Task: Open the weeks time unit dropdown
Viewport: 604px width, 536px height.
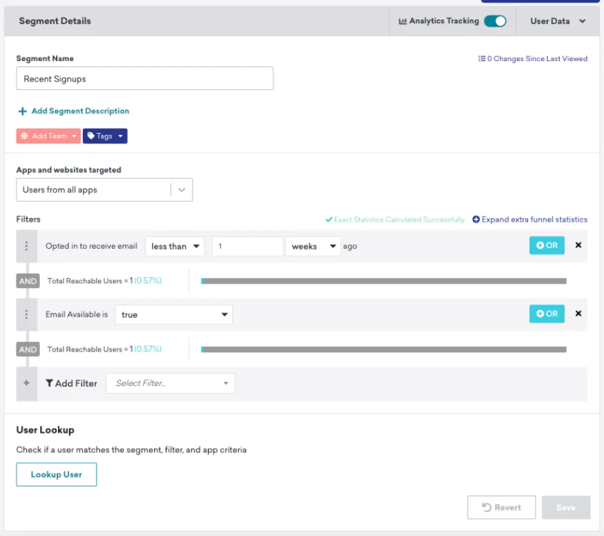Action: pyautogui.click(x=313, y=246)
